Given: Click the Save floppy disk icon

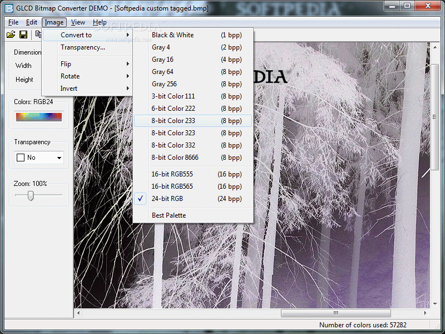Looking at the screenshot, I should pos(23,35).
